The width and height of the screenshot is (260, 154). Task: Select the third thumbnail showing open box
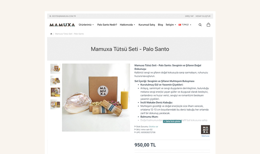click(x=55, y=92)
